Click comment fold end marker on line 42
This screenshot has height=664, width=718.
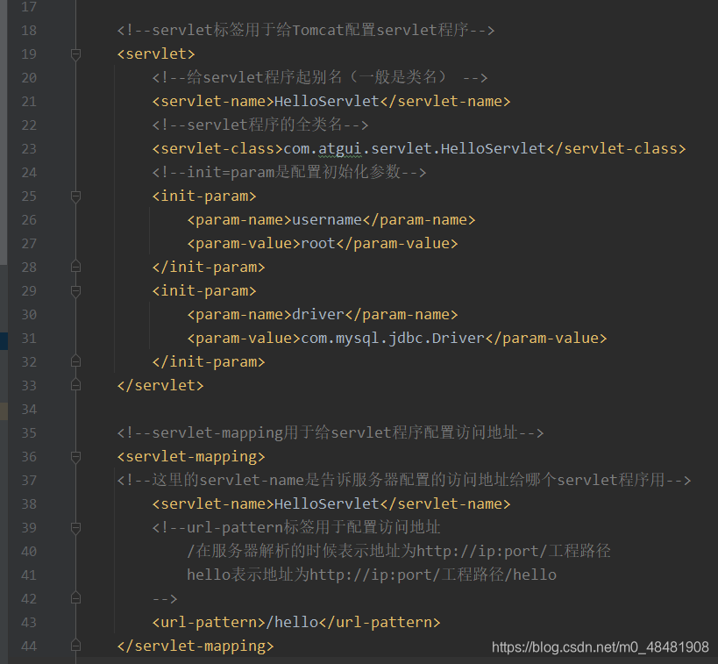click(76, 599)
